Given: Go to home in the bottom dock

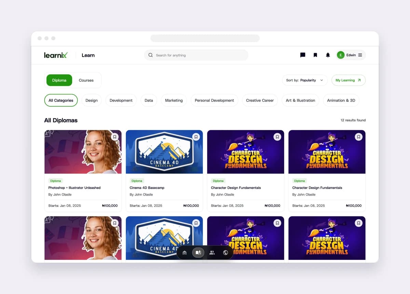Looking at the screenshot, I should 184,253.
